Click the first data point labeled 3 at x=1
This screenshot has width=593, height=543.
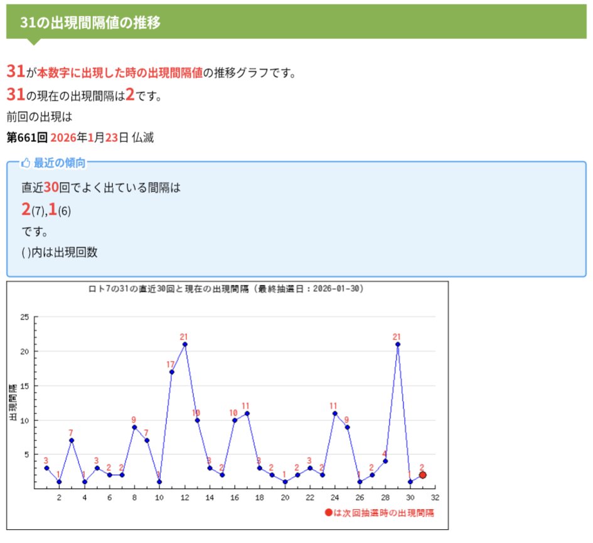[x=47, y=468]
